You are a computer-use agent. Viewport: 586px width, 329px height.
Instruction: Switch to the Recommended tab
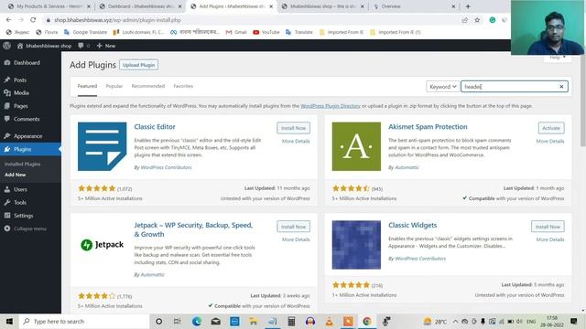pos(148,86)
